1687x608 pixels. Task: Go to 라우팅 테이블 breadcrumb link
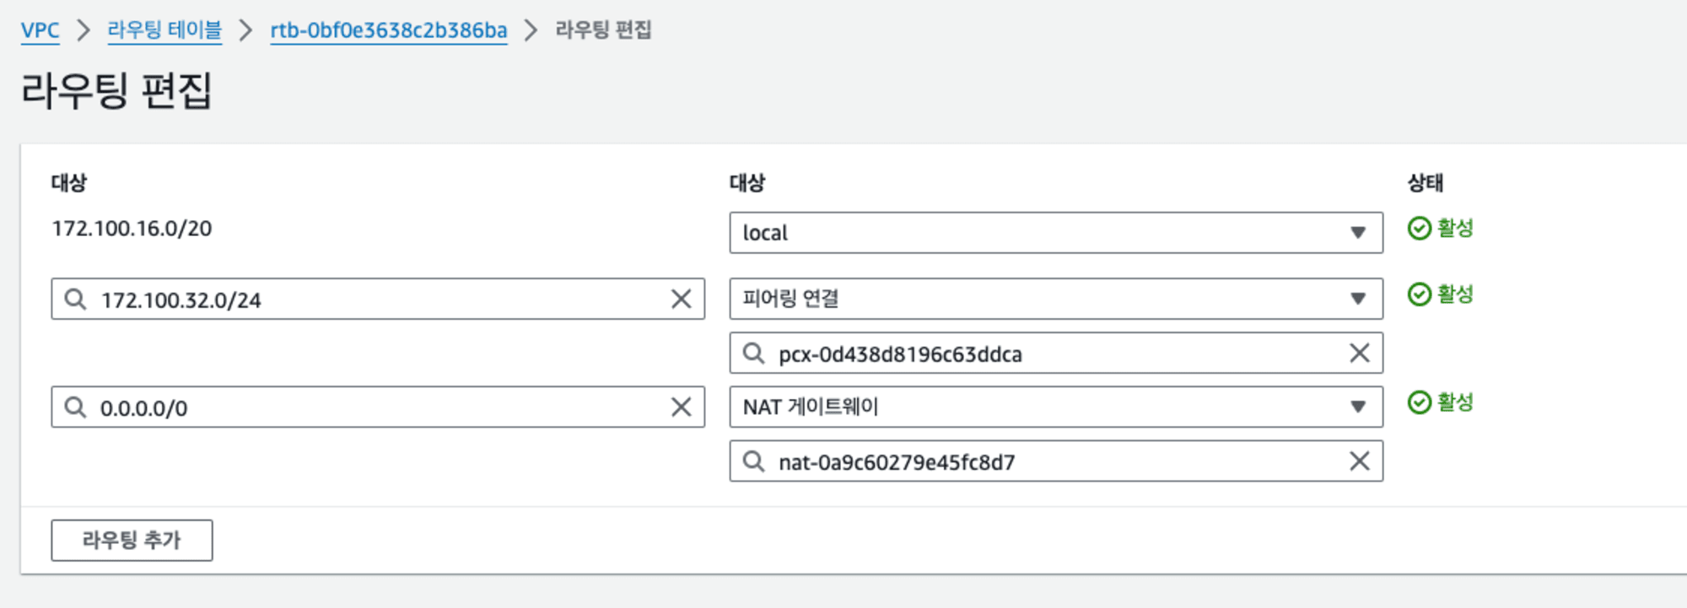pyautogui.click(x=164, y=30)
